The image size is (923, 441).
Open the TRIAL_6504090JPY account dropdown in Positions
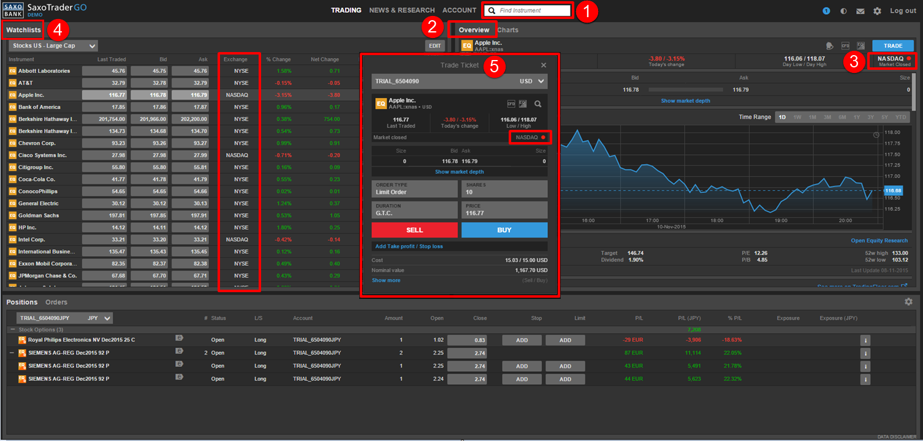[64, 318]
